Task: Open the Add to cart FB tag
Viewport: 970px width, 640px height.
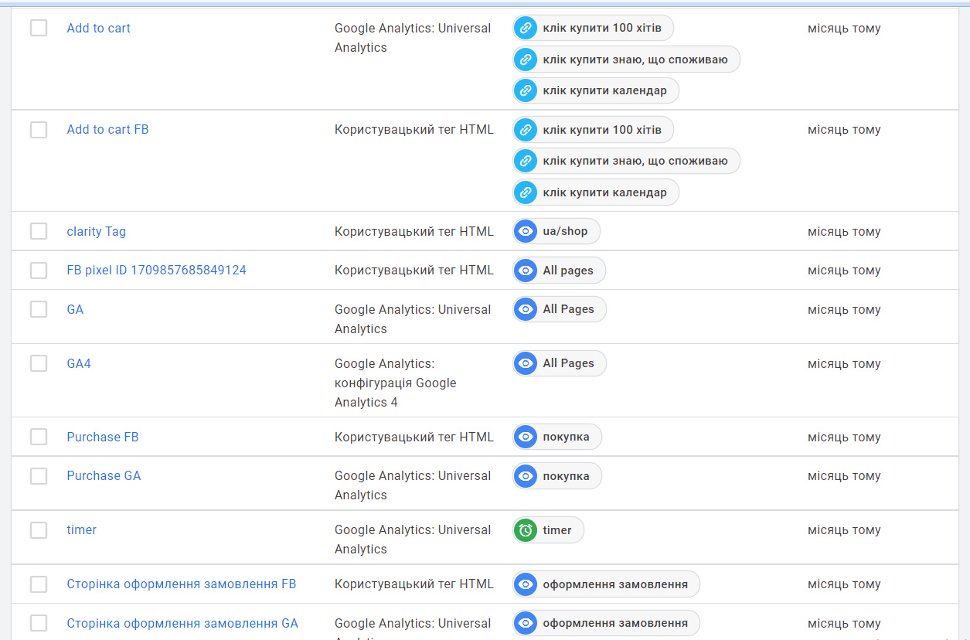Action: [x=107, y=130]
